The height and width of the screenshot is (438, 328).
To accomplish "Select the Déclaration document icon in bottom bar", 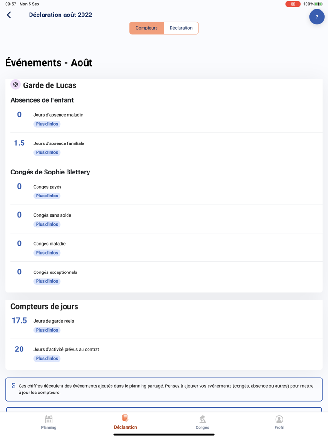I will tap(125, 420).
